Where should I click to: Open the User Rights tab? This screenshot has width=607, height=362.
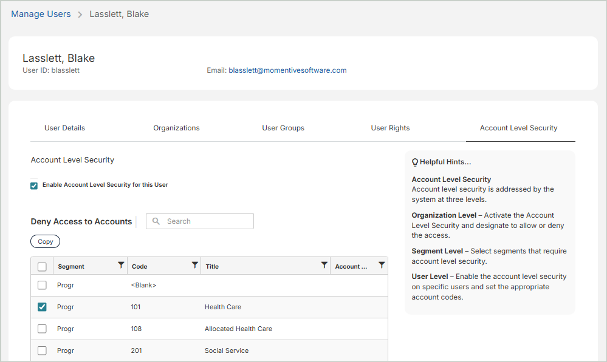[390, 128]
